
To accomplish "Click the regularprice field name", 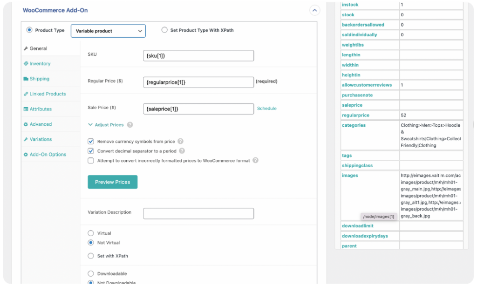I will pos(355,116).
